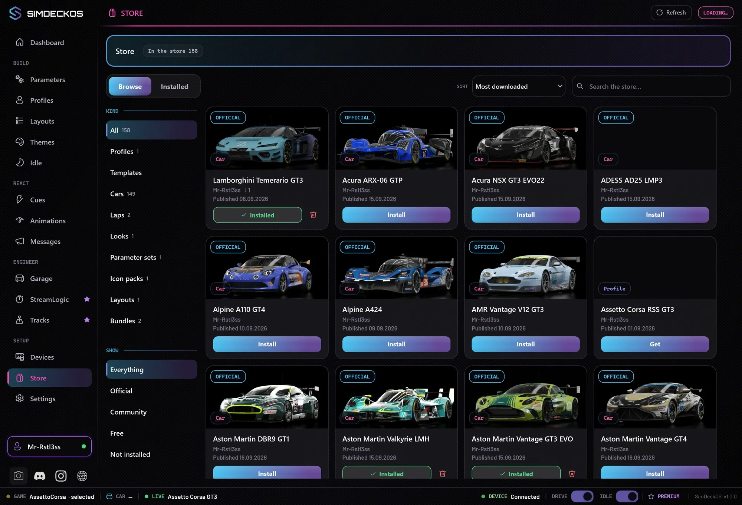Switch to the Installed tab
Image resolution: width=742 pixels, height=505 pixels.
(174, 86)
